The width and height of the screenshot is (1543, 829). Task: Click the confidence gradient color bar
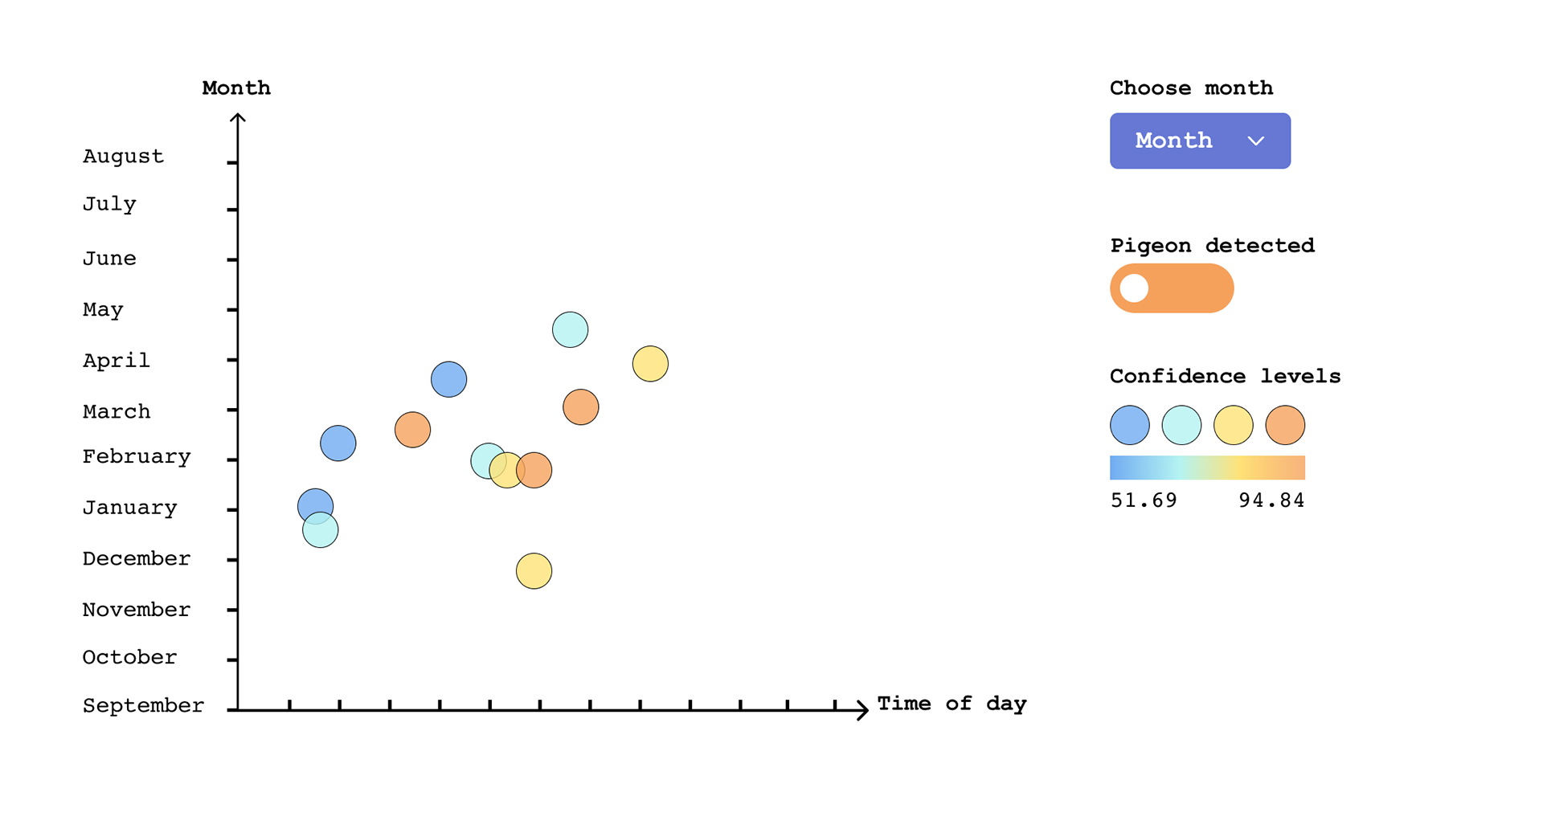pyautogui.click(x=1207, y=468)
